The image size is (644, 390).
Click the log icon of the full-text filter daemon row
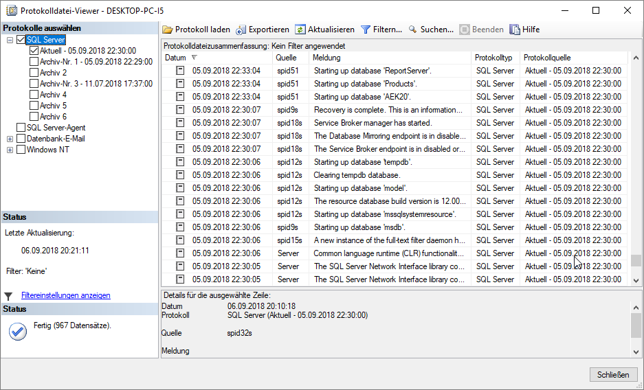click(x=180, y=240)
